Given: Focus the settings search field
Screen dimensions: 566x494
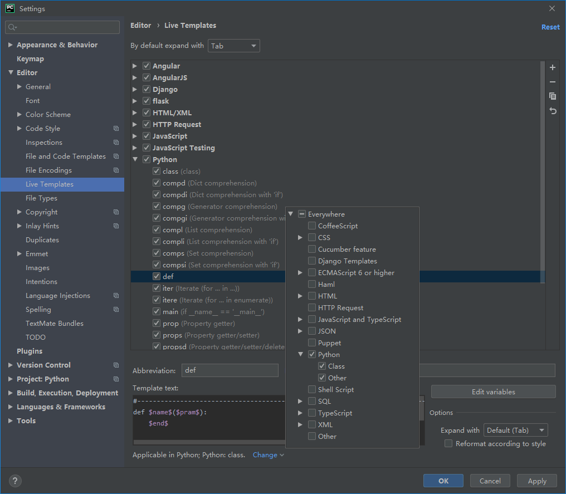Looking at the screenshot, I should pyautogui.click(x=62, y=27).
